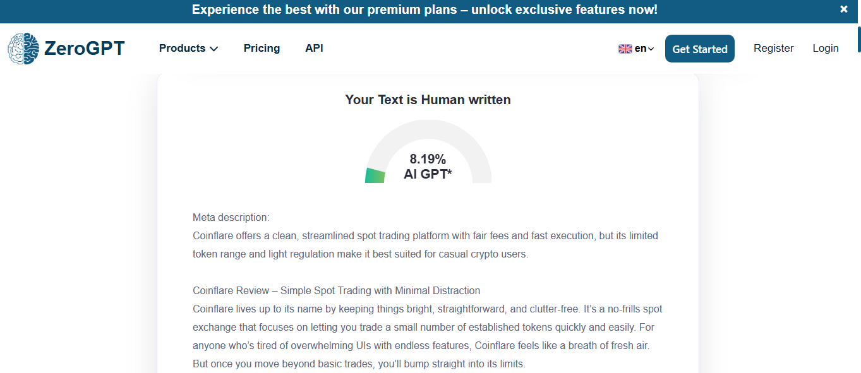Open the API menu item
This screenshot has width=861, height=373.
pyautogui.click(x=314, y=49)
